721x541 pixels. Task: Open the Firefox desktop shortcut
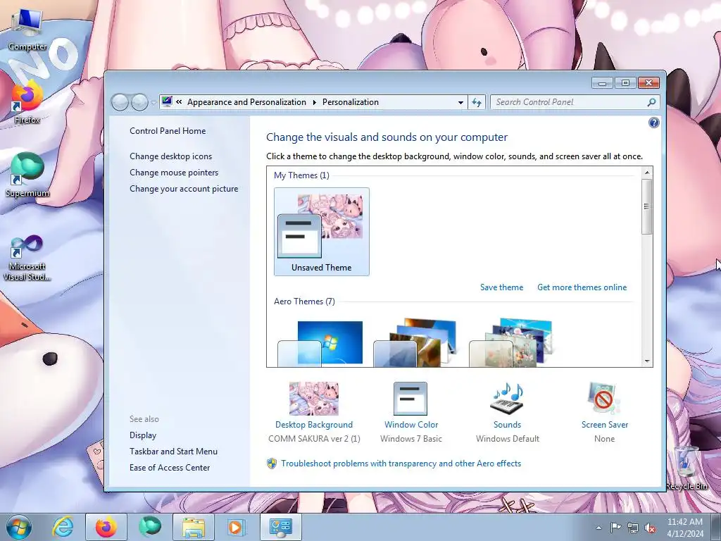click(27, 103)
